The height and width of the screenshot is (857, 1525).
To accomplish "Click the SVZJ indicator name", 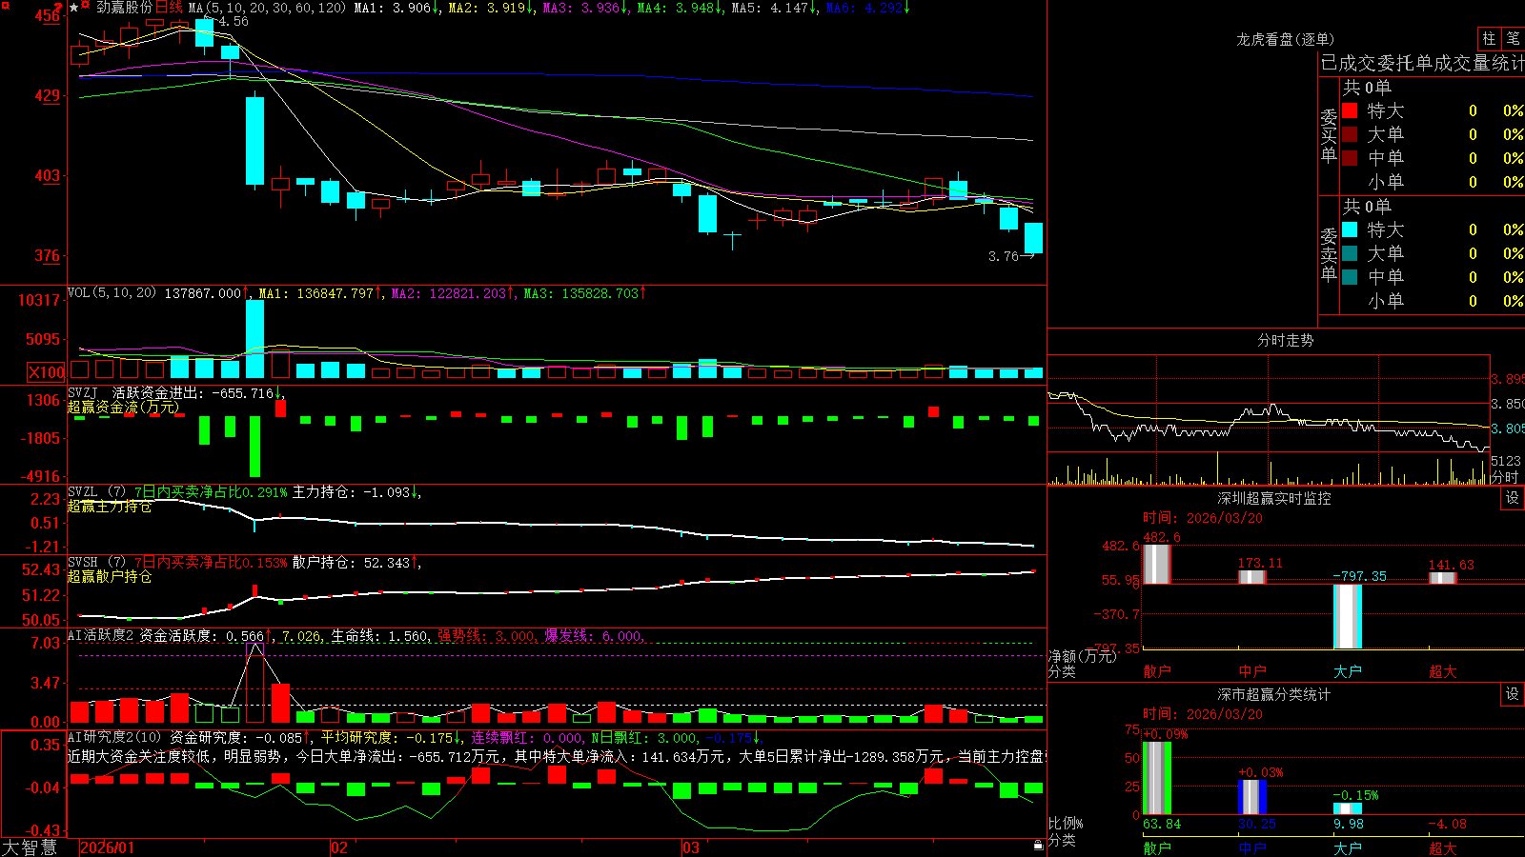I will (x=83, y=392).
